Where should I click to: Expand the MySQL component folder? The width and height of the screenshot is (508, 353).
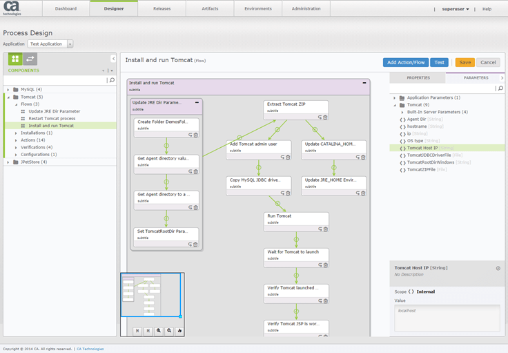point(8,90)
